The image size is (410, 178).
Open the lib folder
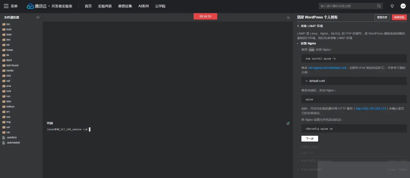pos(6,55)
